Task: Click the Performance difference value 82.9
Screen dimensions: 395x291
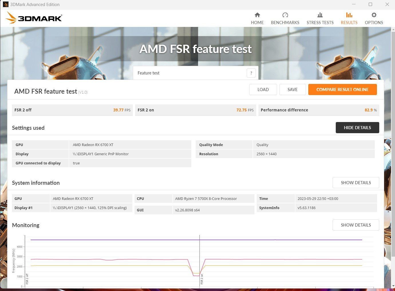Action: [x=369, y=110]
